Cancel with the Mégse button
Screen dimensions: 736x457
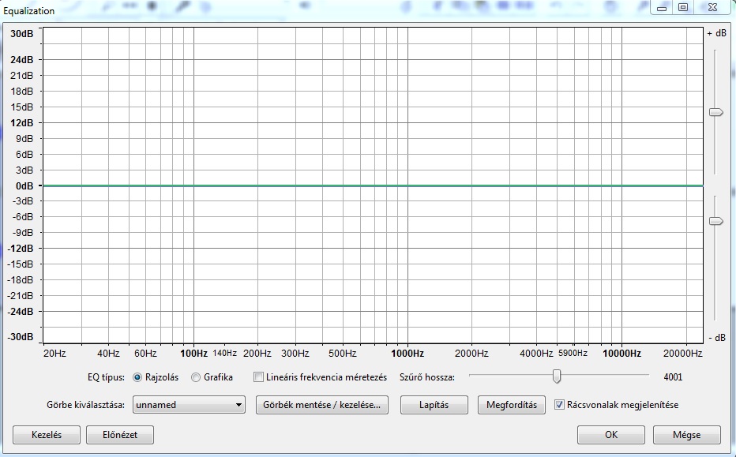(686, 435)
